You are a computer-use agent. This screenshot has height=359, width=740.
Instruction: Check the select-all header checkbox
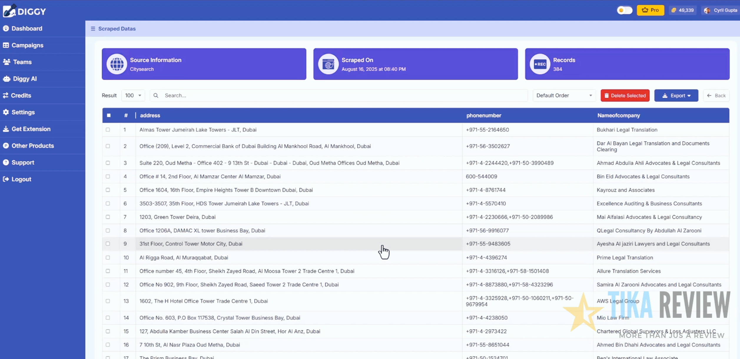(x=109, y=115)
